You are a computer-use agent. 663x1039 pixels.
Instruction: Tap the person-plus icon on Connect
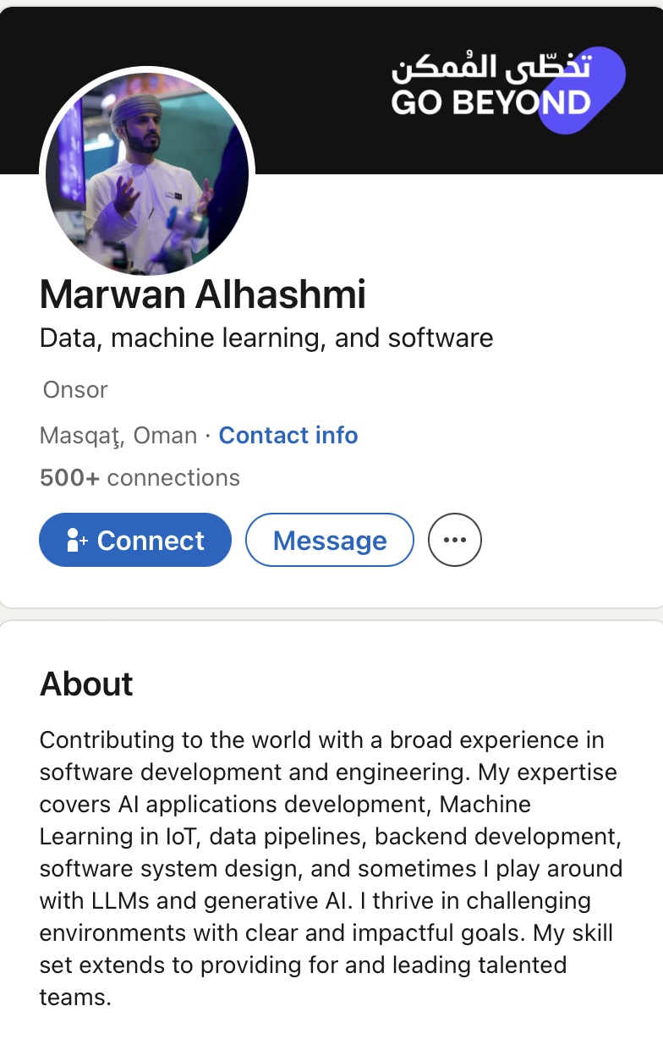click(x=77, y=540)
